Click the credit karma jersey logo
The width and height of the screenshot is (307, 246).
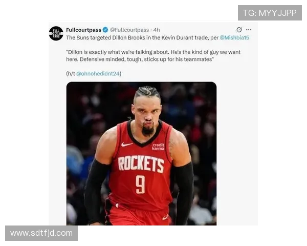pyautogui.click(x=158, y=147)
